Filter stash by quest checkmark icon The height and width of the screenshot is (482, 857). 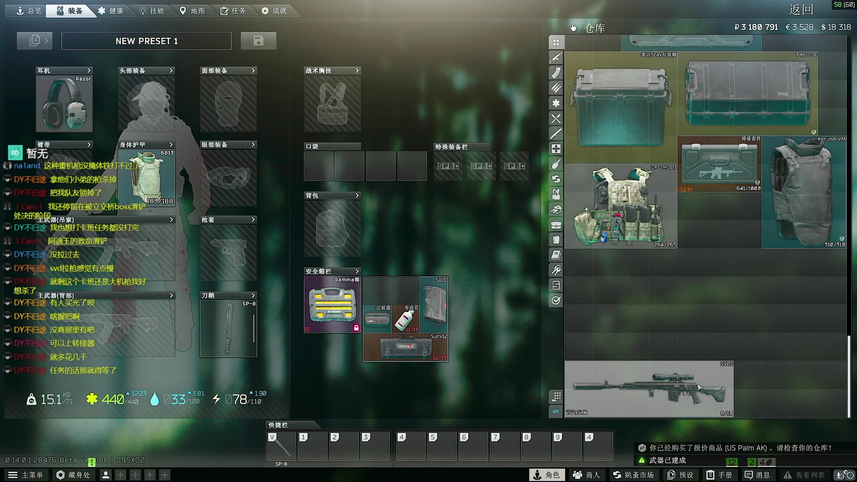(x=556, y=301)
